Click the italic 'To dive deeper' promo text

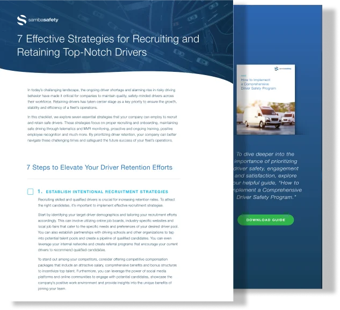(269, 175)
